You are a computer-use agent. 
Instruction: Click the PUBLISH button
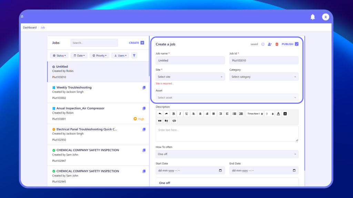(290, 44)
